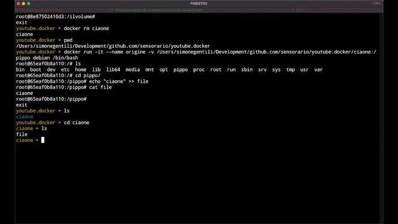Click 'opt' in the directory listing
Screen dimensions: 398x224
pyautogui.click(x=164, y=70)
